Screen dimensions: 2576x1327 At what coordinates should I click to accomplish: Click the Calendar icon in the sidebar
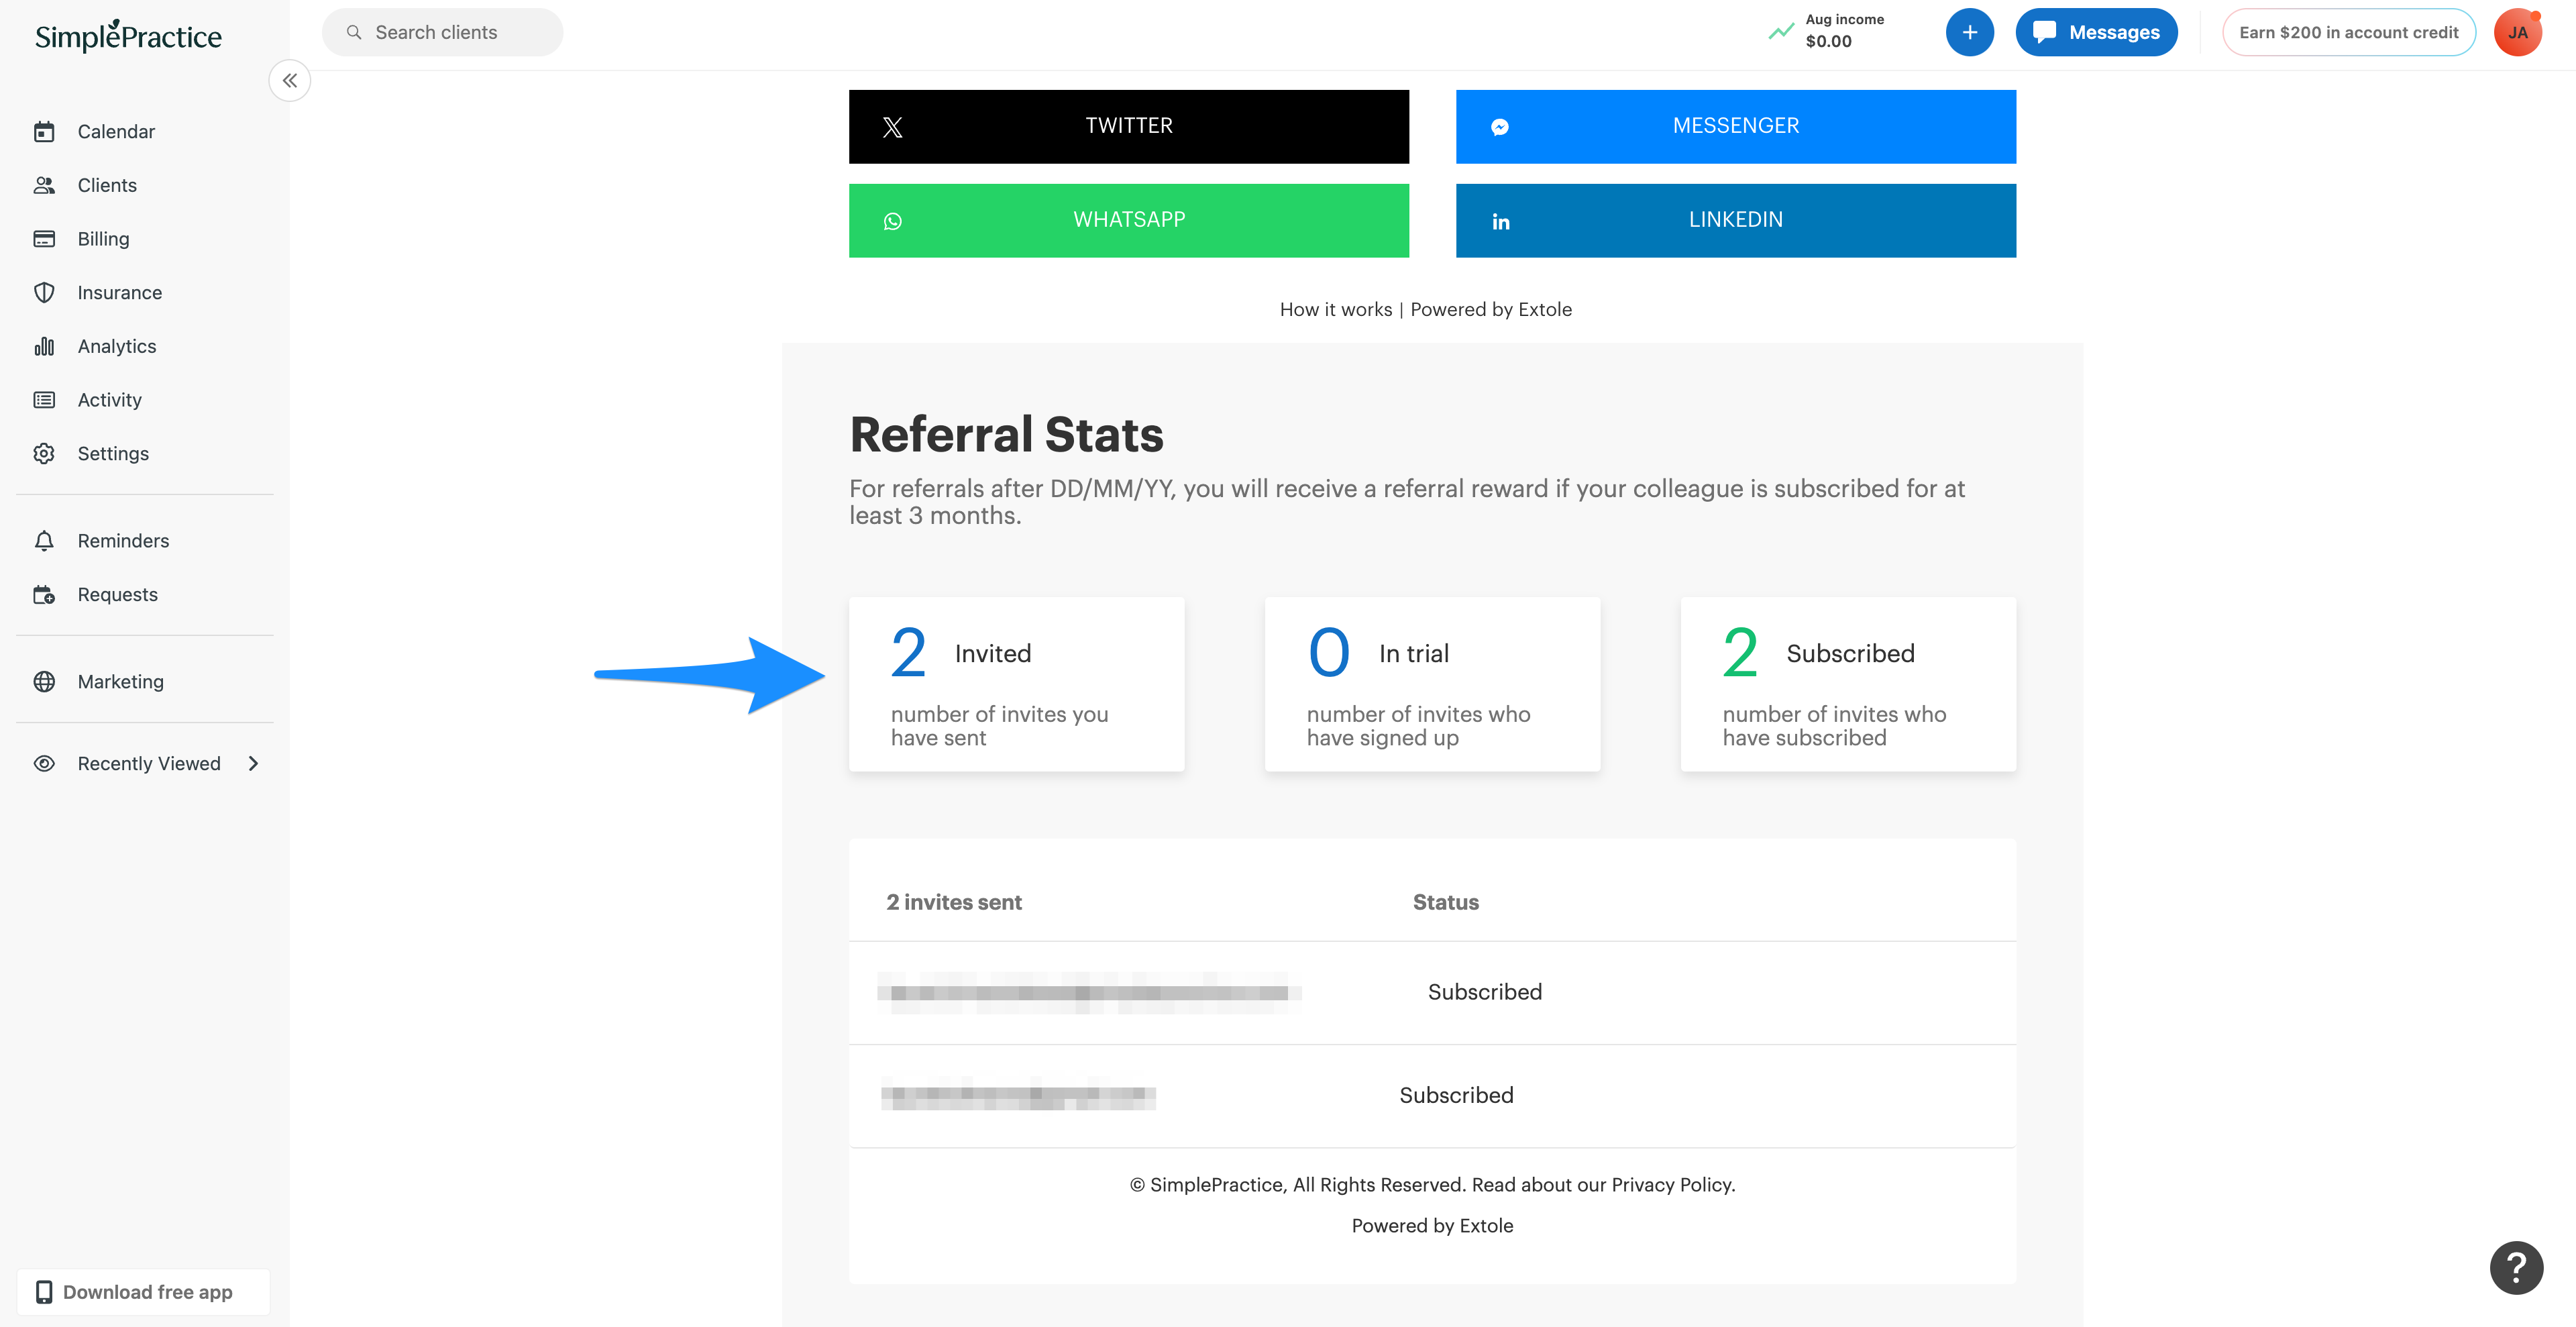44,132
